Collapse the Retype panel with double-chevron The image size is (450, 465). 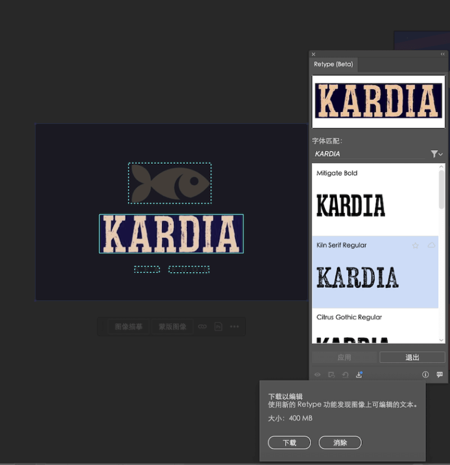tap(443, 55)
